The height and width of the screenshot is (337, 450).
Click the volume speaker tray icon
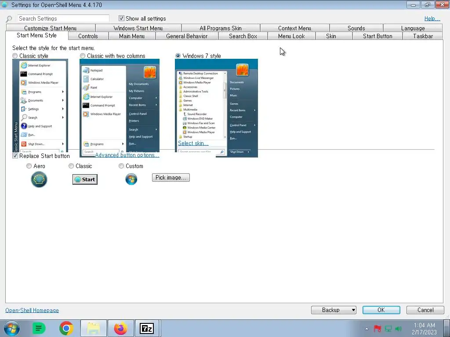(x=398, y=329)
